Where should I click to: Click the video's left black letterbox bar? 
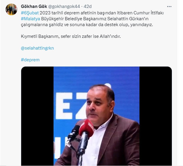pos(37,116)
